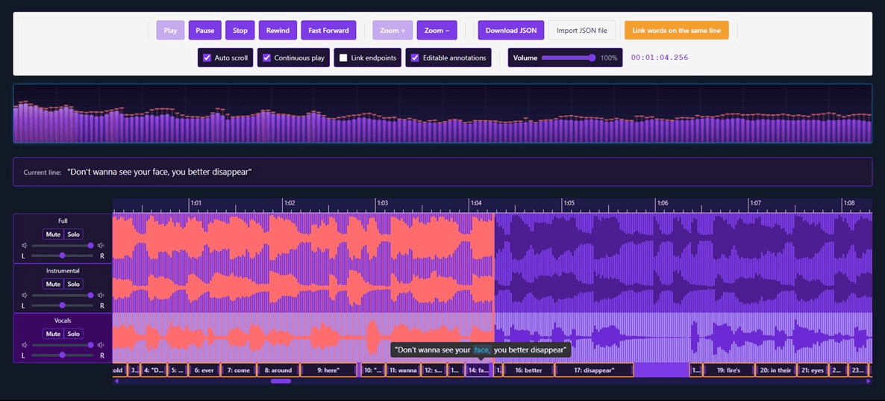The height and width of the screenshot is (401, 885).
Task: Click the Vocals track volume slider
Action: (62, 345)
